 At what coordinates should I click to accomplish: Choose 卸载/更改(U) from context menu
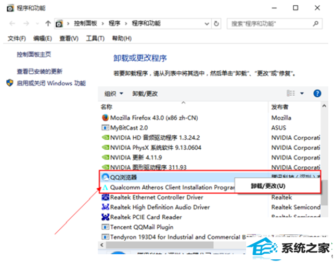pyautogui.click(x=268, y=186)
